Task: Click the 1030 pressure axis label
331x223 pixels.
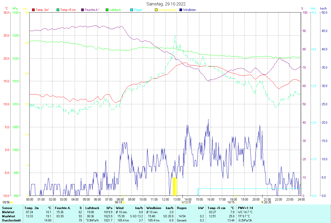Action: [15, 12]
